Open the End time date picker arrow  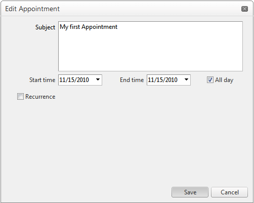[x=186, y=79]
